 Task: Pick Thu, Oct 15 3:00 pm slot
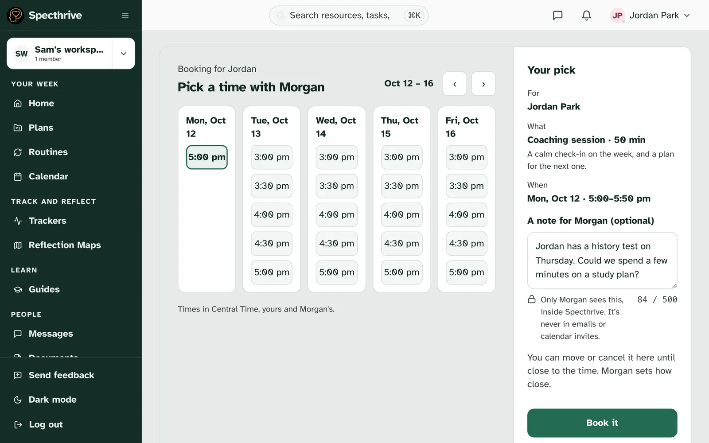pos(401,157)
